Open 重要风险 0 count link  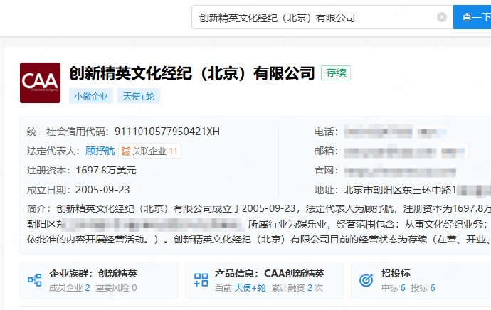[116, 288]
